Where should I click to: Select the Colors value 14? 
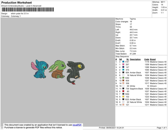162,5
